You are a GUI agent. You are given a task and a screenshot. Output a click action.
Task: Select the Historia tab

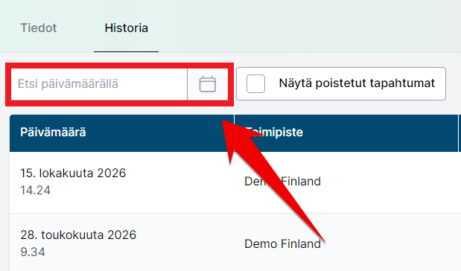point(126,28)
